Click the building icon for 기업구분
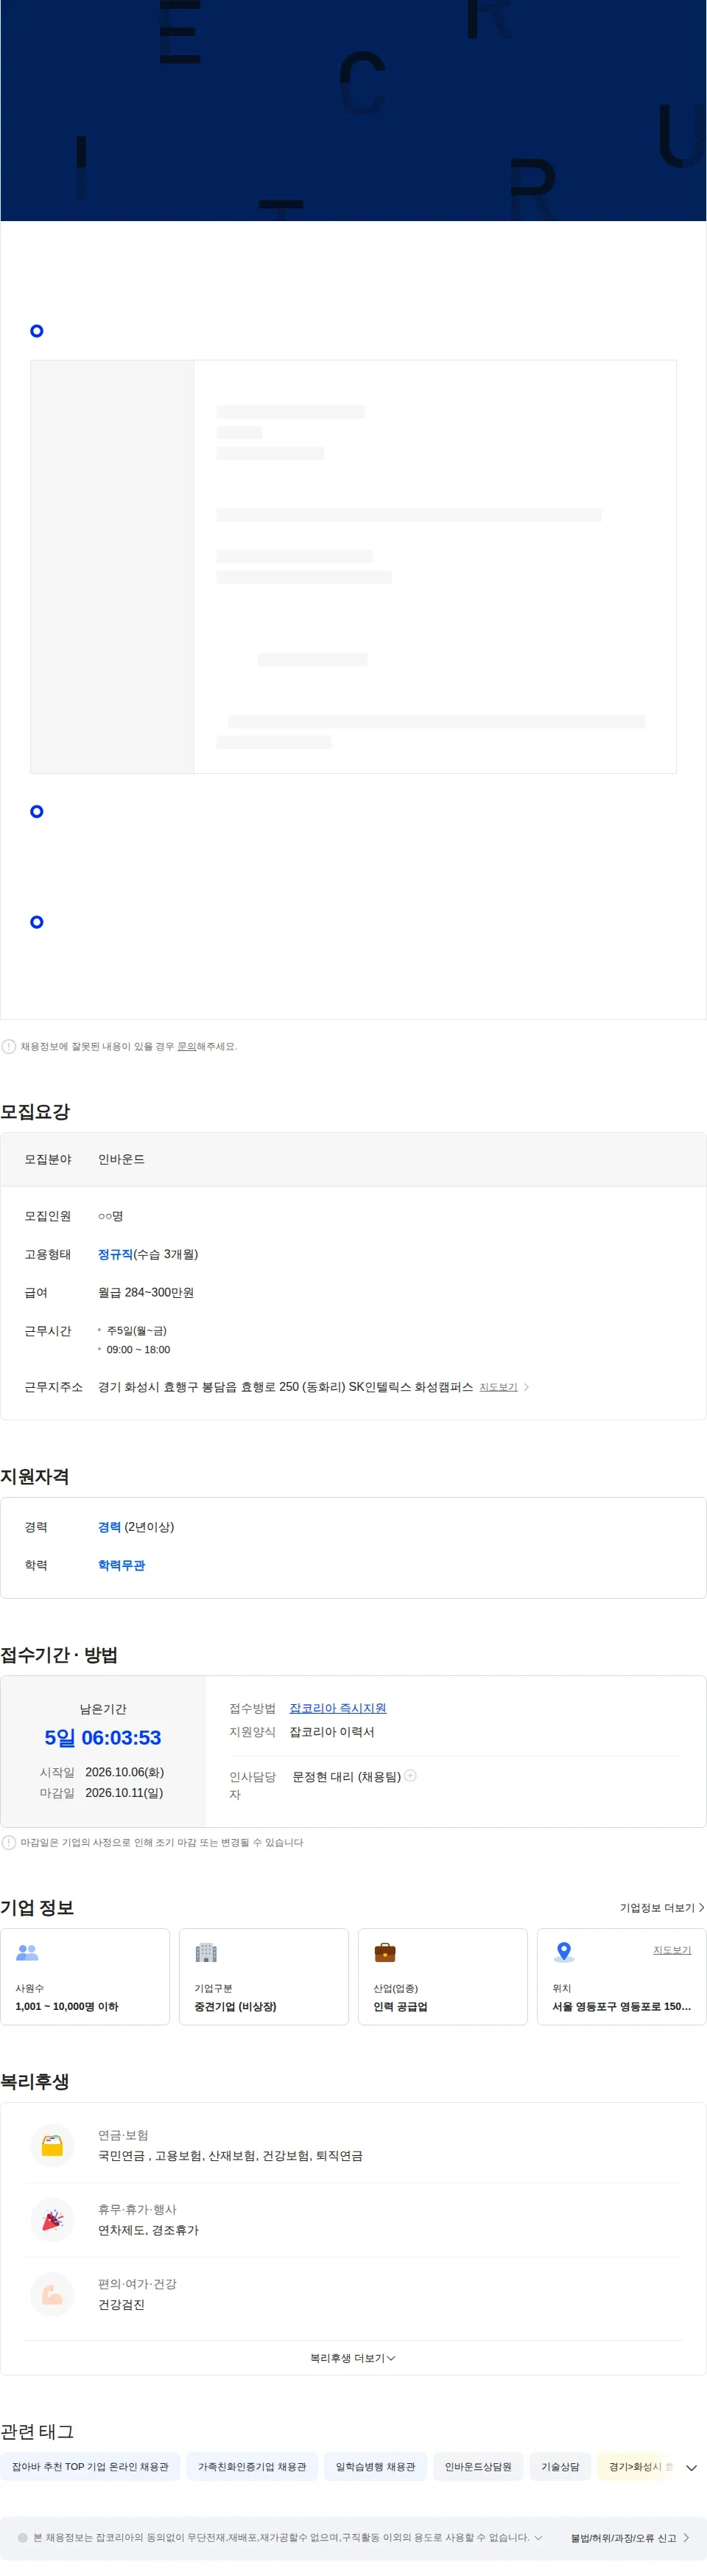Viewport: 707px width, 2576px height. [205, 1952]
